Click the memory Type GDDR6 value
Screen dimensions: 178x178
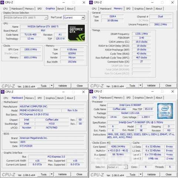pyautogui.click(x=72, y=53)
